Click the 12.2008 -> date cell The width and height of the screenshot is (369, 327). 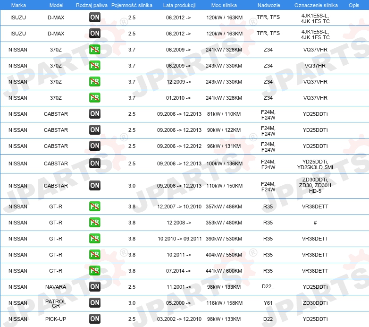click(179, 223)
